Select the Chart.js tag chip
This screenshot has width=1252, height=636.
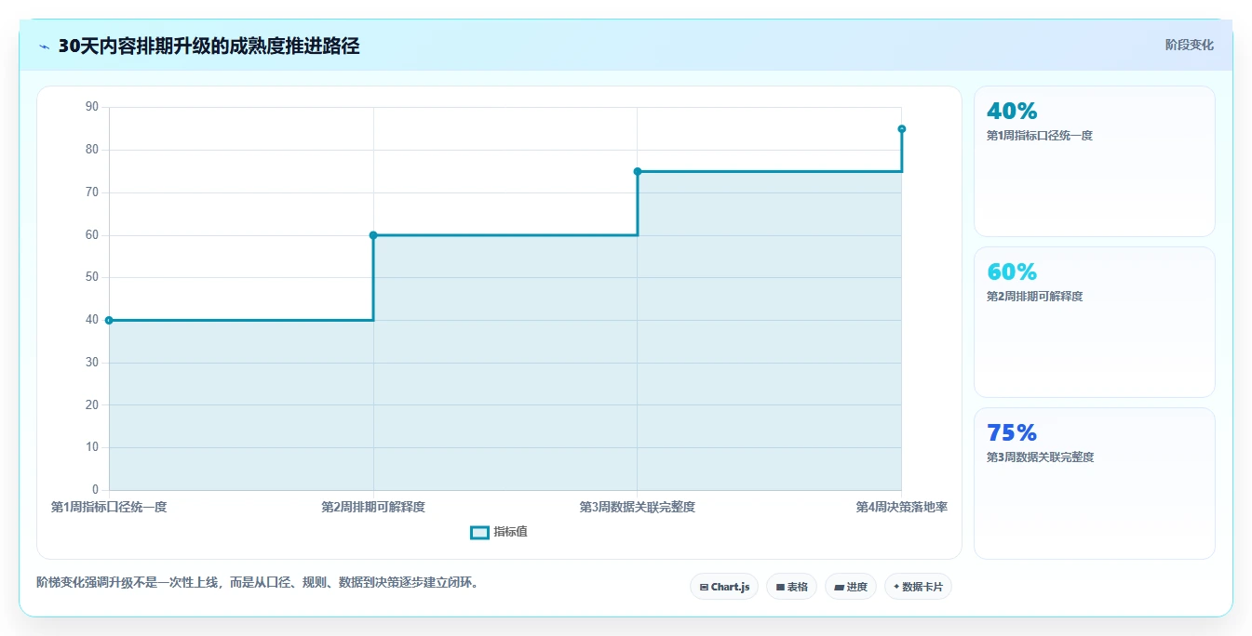click(x=724, y=587)
